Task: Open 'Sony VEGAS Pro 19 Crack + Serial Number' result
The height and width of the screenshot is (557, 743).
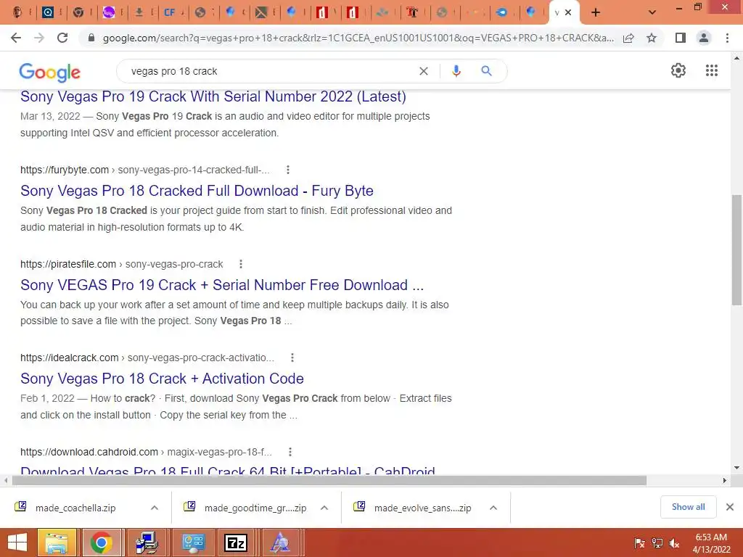Action: pyautogui.click(x=222, y=285)
